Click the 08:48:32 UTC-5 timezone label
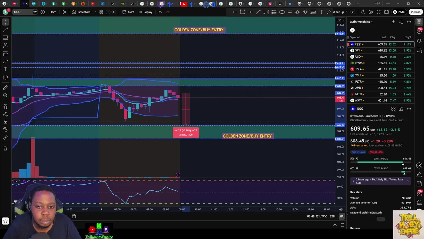Viewport: 424px width, 239px height. click(317, 216)
